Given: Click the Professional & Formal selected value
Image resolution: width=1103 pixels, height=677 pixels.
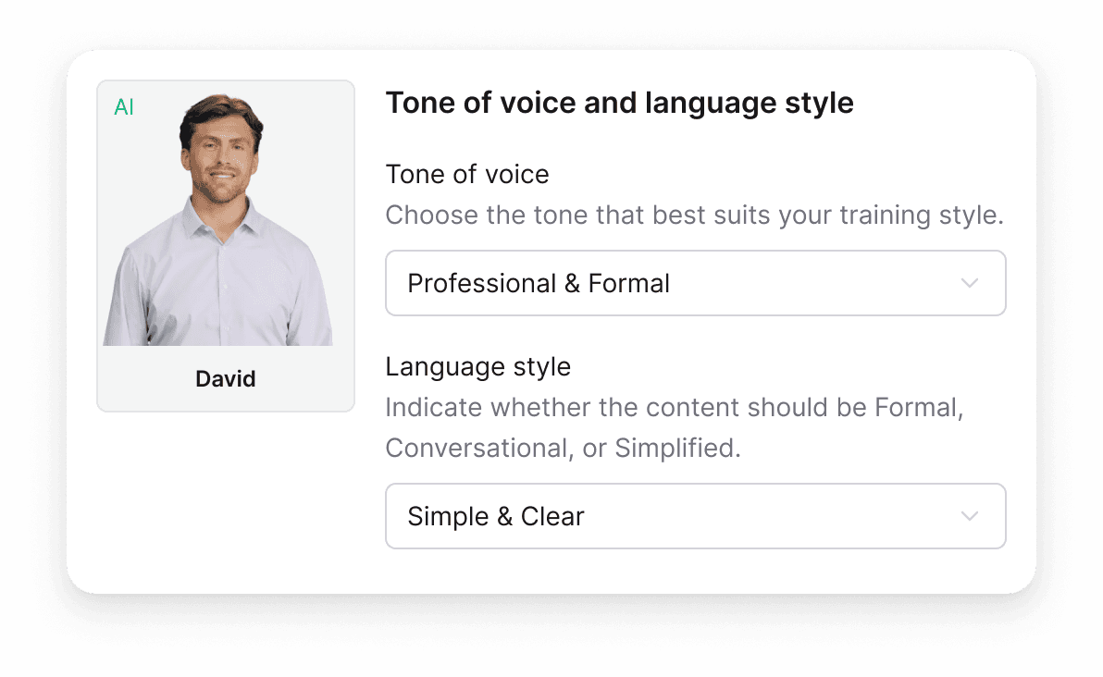Looking at the screenshot, I should 539,283.
